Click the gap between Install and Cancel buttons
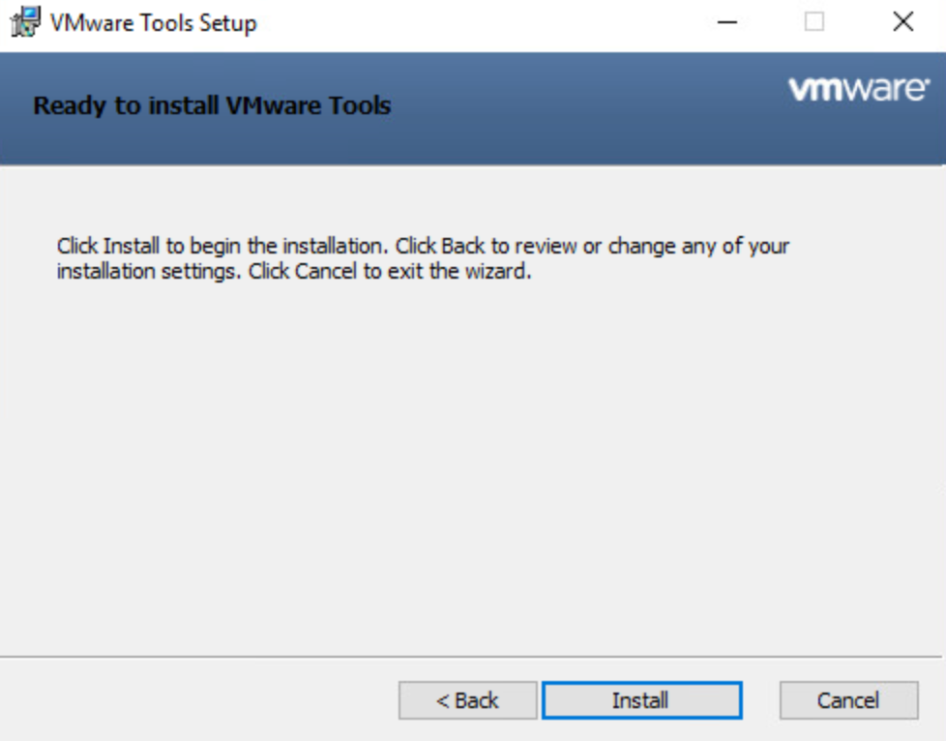Screen dimensions: 946x741 [760, 700]
